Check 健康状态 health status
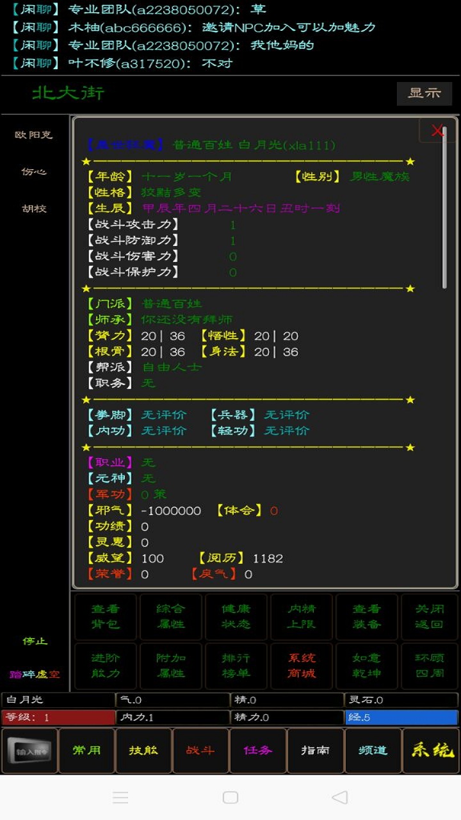461x820 pixels. 236,616
